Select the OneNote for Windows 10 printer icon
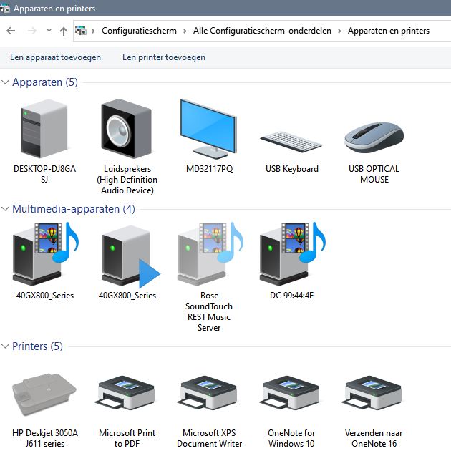451x466 pixels. (291, 394)
